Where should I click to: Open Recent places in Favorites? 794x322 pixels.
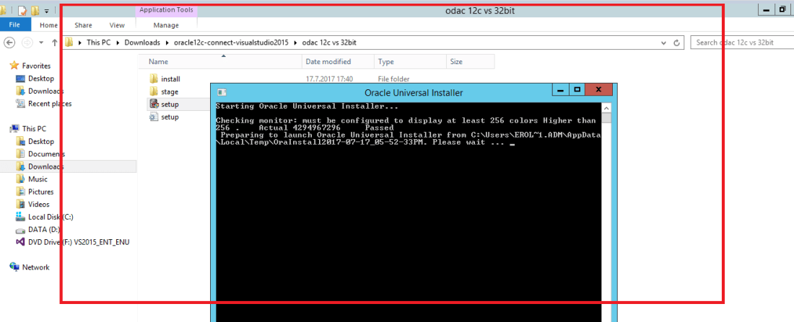pos(50,104)
